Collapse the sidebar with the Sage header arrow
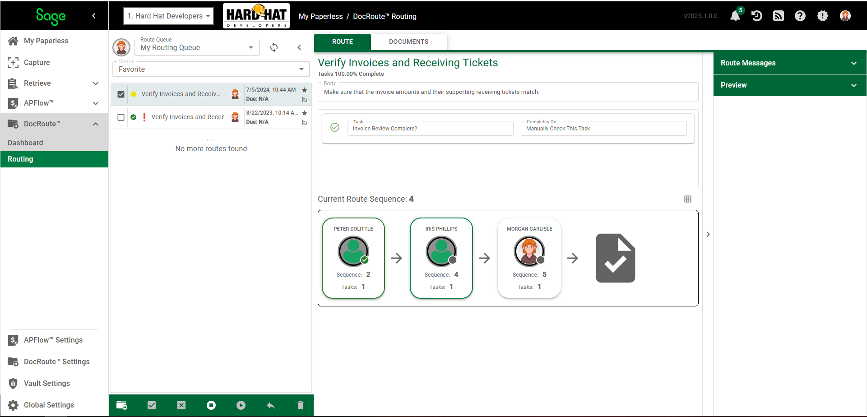The width and height of the screenshot is (867, 417). [94, 16]
